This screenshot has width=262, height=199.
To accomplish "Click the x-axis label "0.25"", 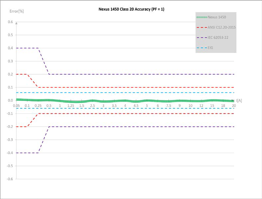I will click(38, 106).
